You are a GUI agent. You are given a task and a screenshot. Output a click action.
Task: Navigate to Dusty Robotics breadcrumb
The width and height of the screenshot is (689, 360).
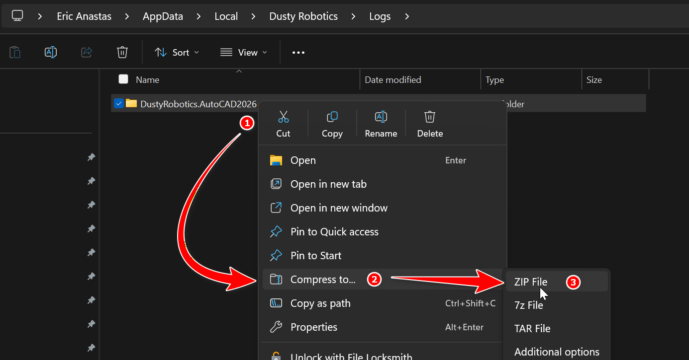pos(303,16)
